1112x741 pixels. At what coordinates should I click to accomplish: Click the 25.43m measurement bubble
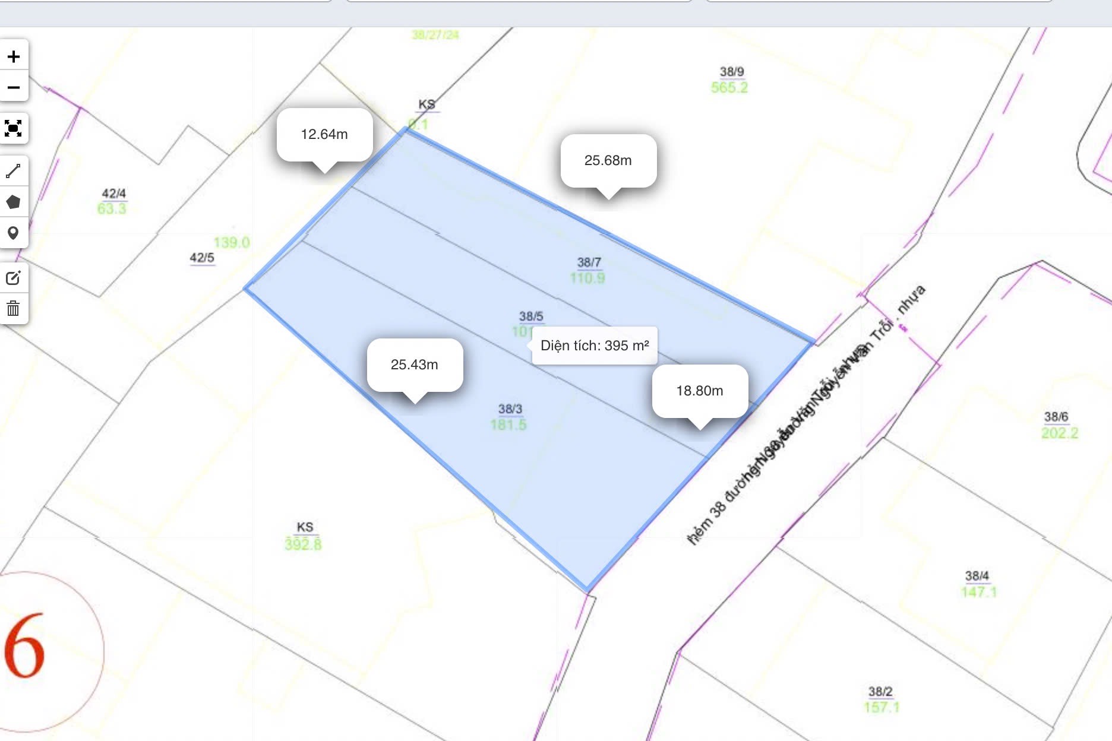(415, 365)
